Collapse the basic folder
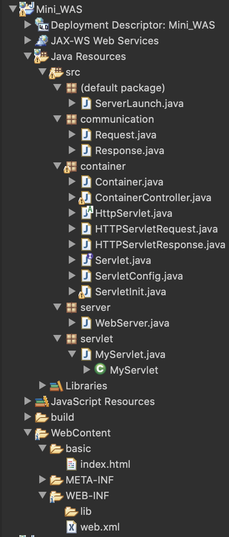Image resolution: width=229 pixels, height=537 pixels. point(43,448)
